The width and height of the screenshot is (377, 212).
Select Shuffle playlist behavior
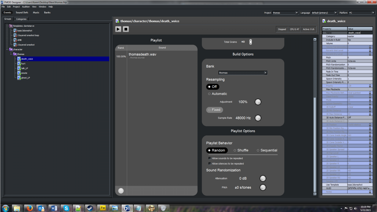[241, 150]
